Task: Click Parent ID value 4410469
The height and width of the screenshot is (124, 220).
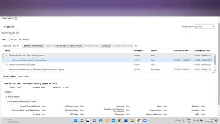Action: coord(66,87)
